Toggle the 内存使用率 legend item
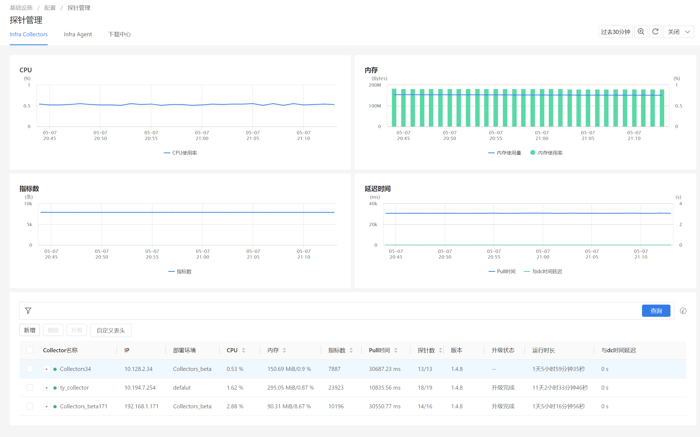Viewport: 700px width, 437px height. click(546, 153)
